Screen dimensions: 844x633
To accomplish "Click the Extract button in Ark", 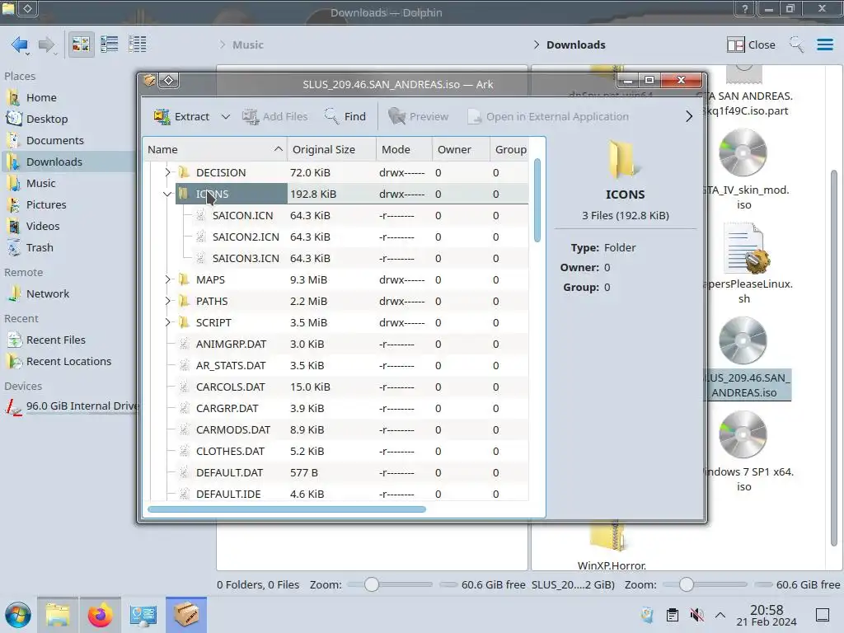I will [181, 116].
